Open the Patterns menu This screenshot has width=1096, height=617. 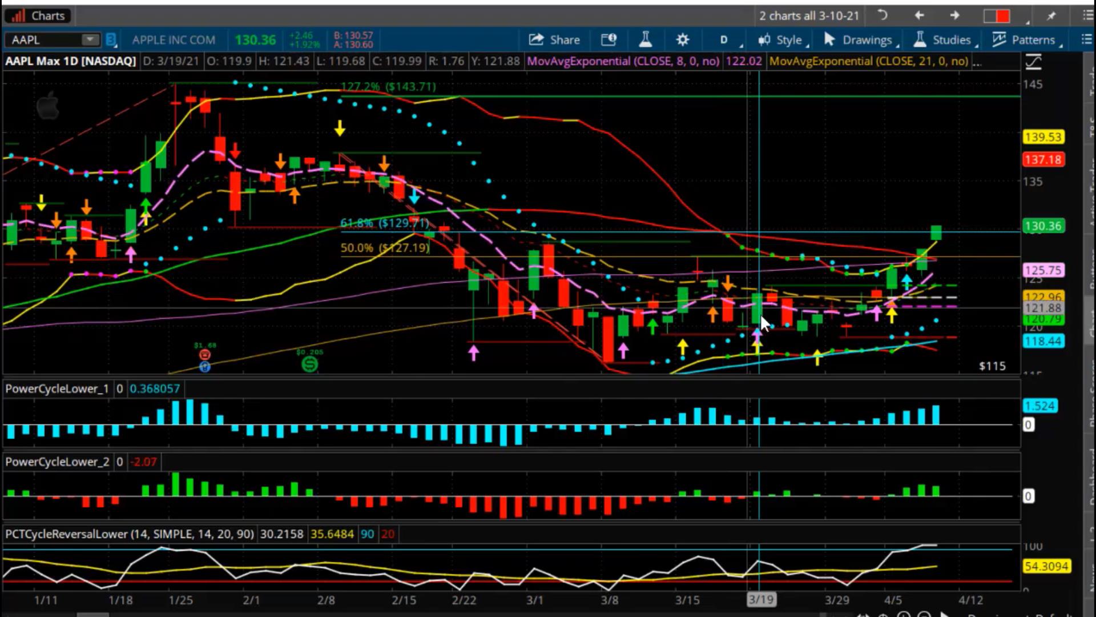coord(1026,39)
